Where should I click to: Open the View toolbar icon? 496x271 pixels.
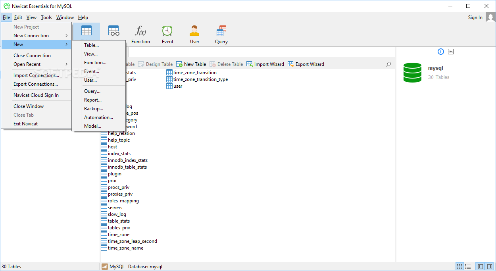(x=114, y=31)
